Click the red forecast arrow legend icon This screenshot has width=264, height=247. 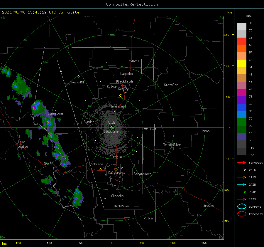[242, 162]
